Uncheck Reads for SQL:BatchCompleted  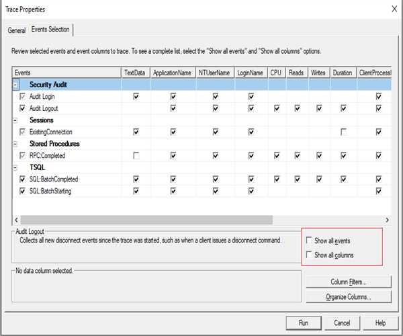(x=298, y=179)
